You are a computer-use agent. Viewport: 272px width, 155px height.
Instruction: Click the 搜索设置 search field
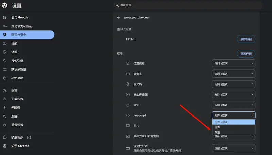click(187, 5)
